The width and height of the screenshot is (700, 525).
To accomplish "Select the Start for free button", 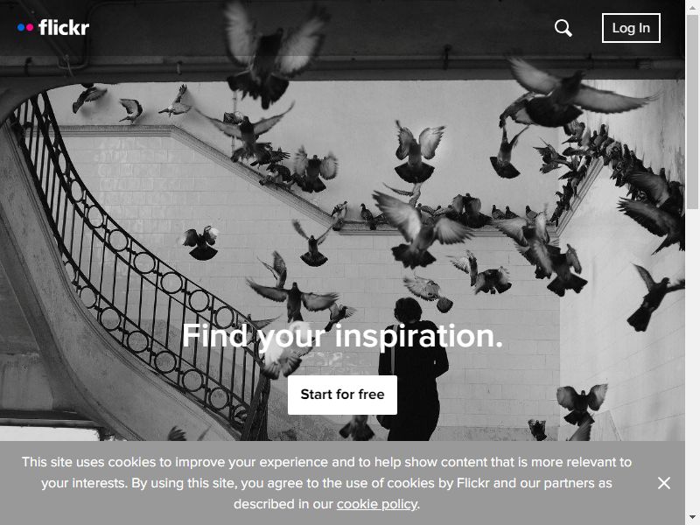I will pos(342,395).
